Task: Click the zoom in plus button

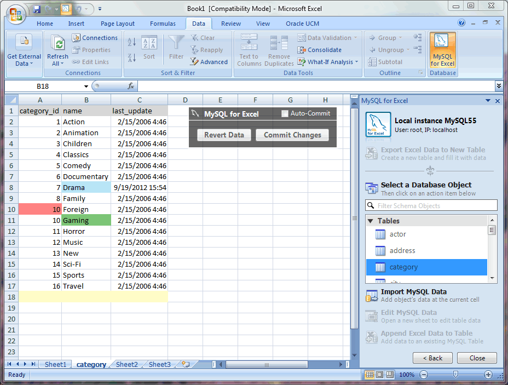Action: coord(488,375)
